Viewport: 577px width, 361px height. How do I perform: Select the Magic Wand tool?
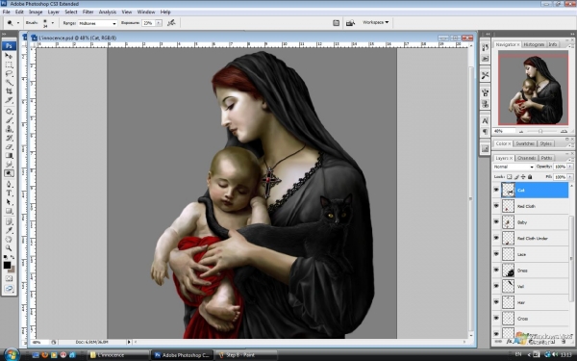9,82
